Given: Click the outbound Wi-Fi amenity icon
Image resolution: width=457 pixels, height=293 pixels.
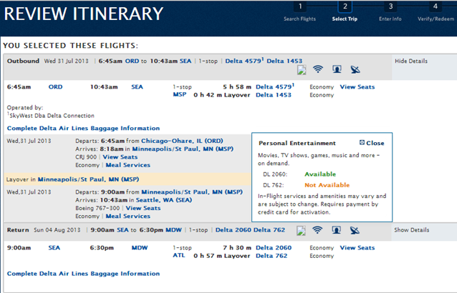Looking at the screenshot, I should tap(318, 69).
